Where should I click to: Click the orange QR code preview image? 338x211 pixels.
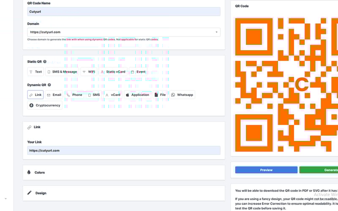pos(286,85)
